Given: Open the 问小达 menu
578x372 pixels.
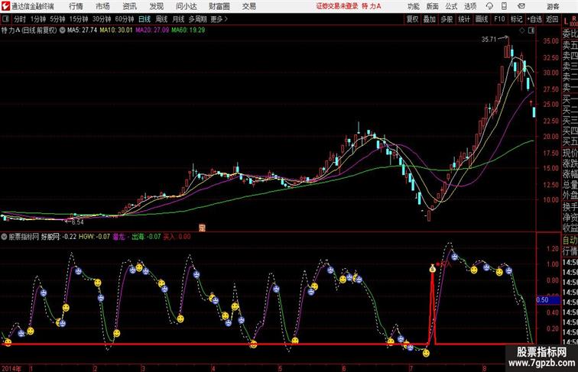Looking at the screenshot, I should 186,6.
